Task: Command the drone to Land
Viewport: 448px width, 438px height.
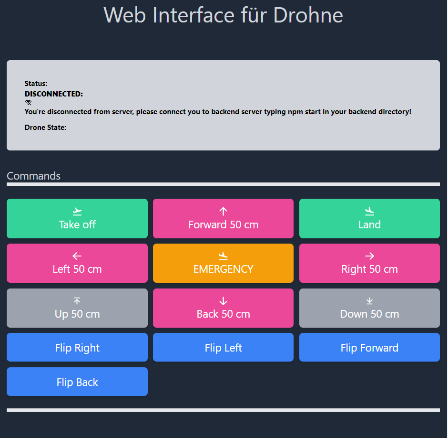Action: point(369,218)
